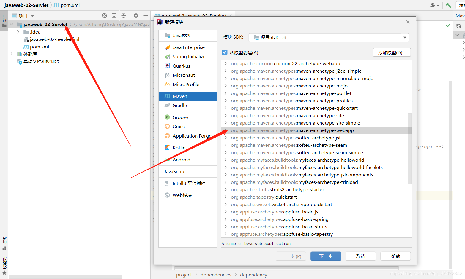Screen dimensions: 465x279
Task: Choose Java Enterprise in module list
Action: [188, 47]
